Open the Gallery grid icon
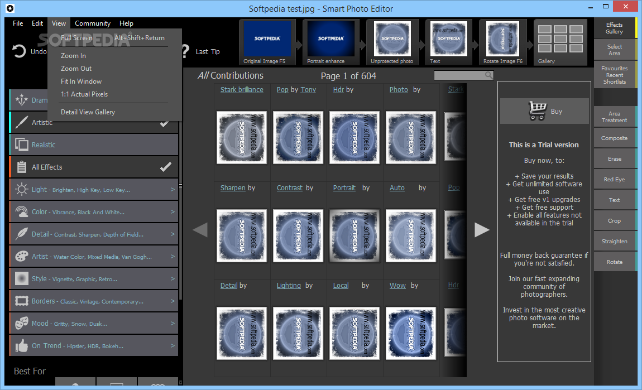Image resolution: width=642 pixels, height=390 pixels. pyautogui.click(x=560, y=39)
